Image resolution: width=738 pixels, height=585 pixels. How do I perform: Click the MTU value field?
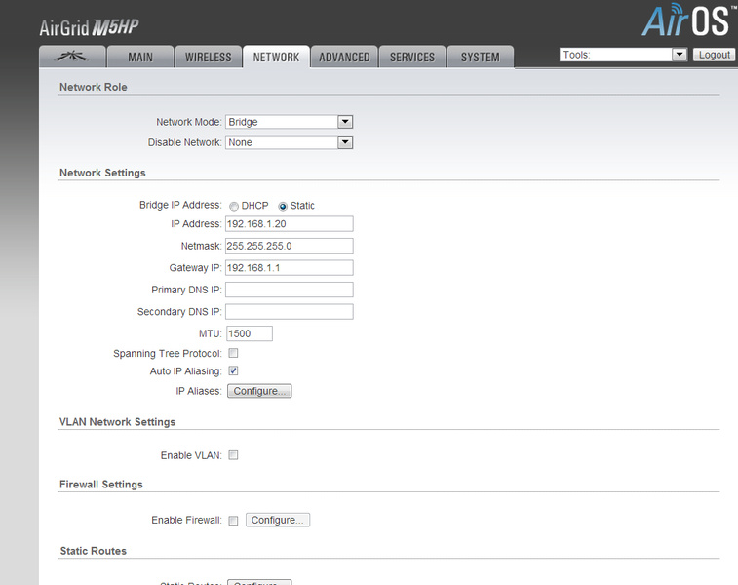(250, 333)
